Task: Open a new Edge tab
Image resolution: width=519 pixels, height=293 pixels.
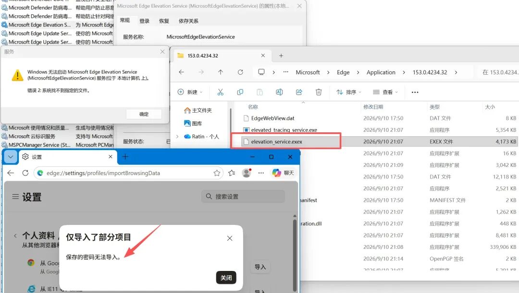Action: (x=125, y=157)
